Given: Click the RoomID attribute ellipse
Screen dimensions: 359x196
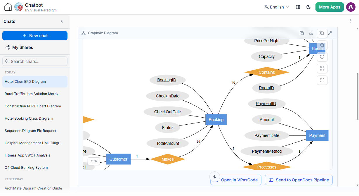Looking at the screenshot, I should pos(266,88).
